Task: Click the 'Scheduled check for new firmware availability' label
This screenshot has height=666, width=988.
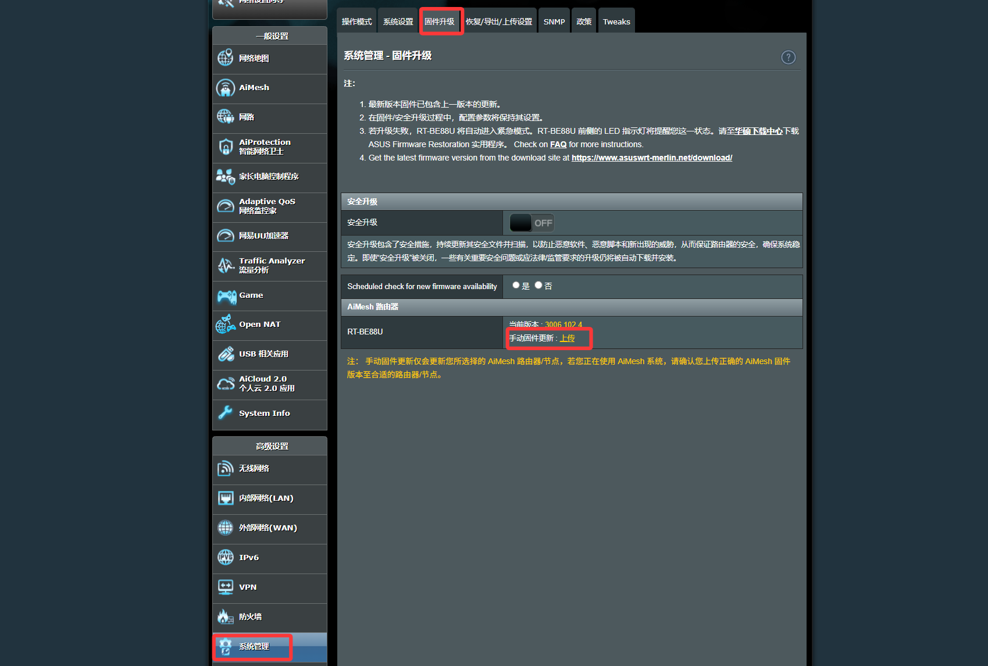Action: [422, 286]
